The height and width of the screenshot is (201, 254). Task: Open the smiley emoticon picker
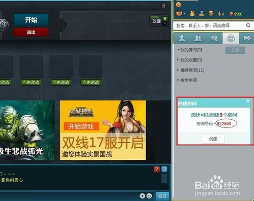coord(149,196)
